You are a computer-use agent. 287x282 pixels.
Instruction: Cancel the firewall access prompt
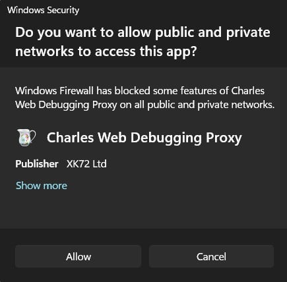coord(211,256)
